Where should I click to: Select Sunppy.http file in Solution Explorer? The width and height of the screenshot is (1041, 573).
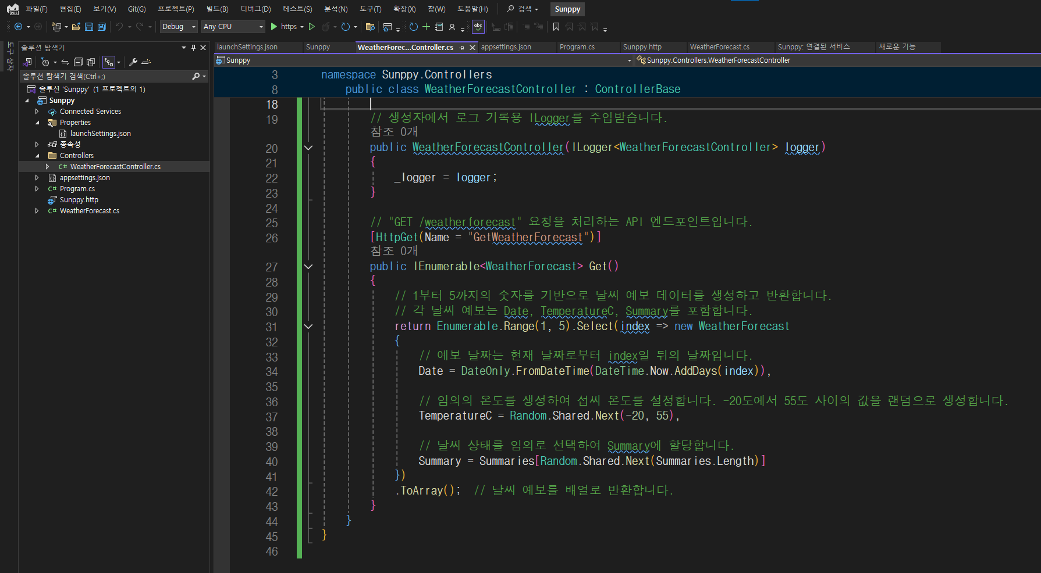point(79,200)
